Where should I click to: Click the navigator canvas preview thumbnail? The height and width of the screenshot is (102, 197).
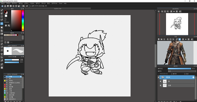coord(177,24)
